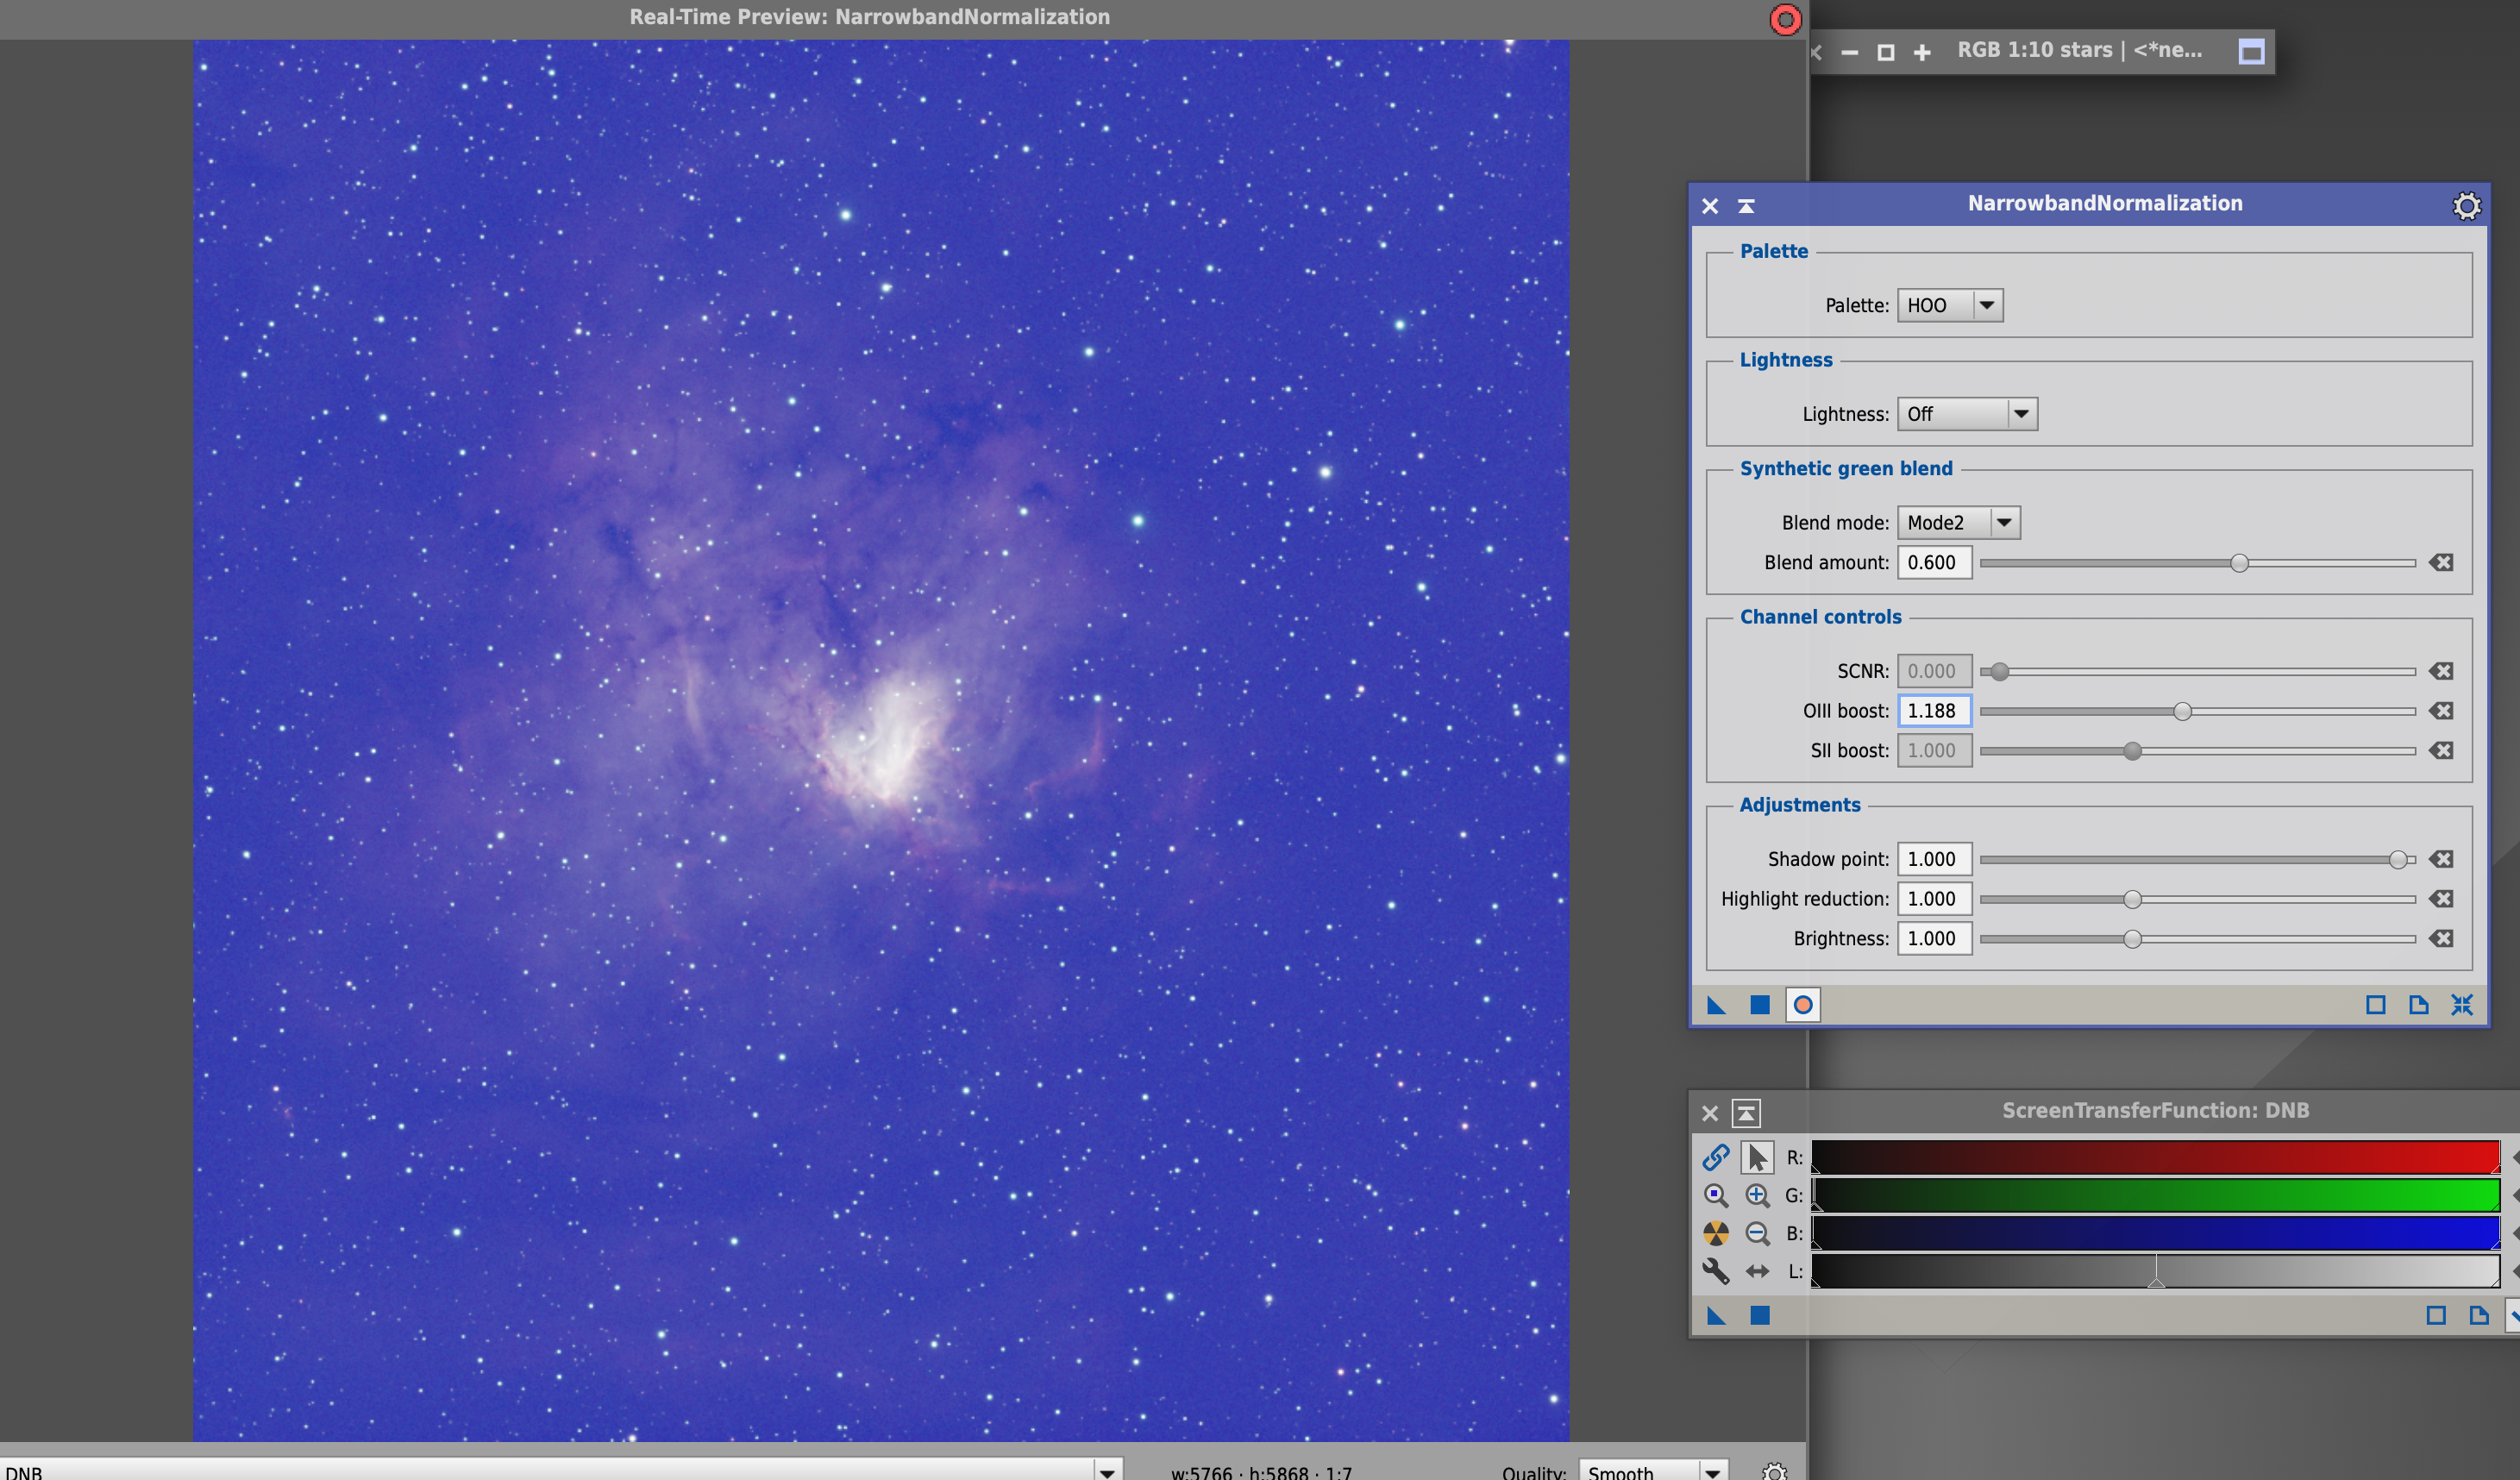The image size is (2520, 1480).
Task: Click the Shadow point input field
Action: [1934, 859]
